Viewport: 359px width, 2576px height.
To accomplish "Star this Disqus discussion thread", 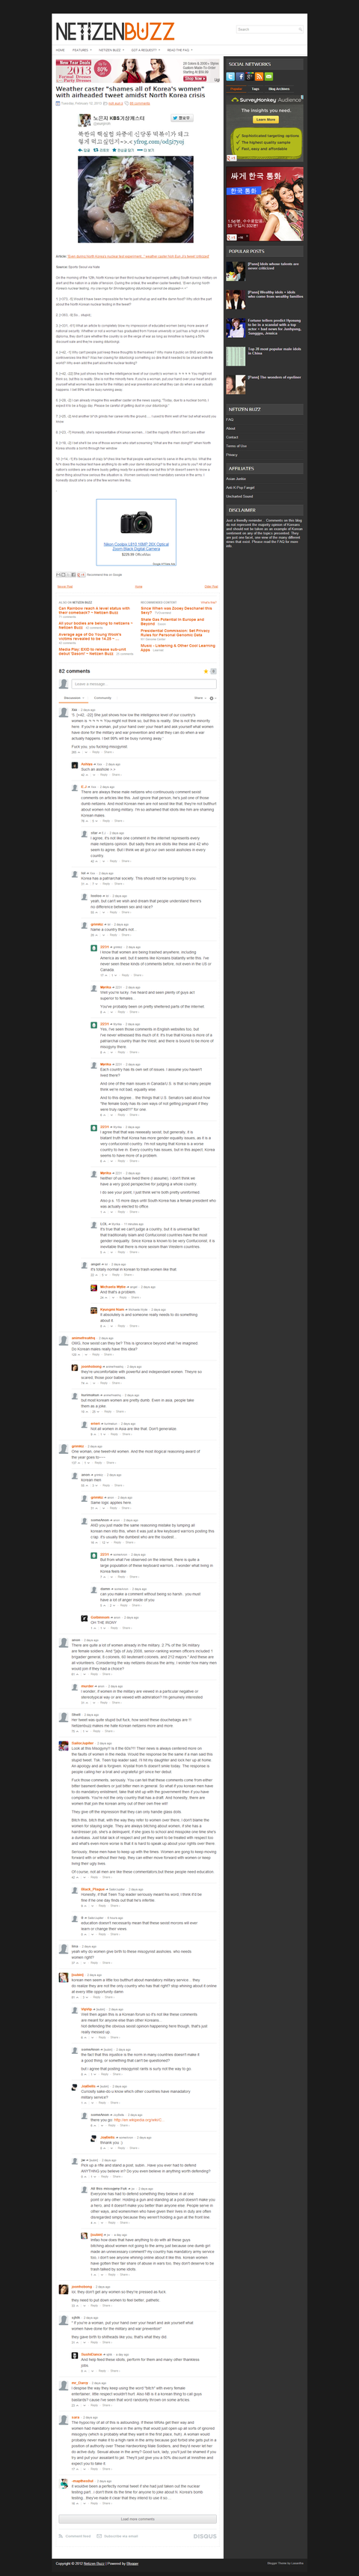I will pos(206,671).
